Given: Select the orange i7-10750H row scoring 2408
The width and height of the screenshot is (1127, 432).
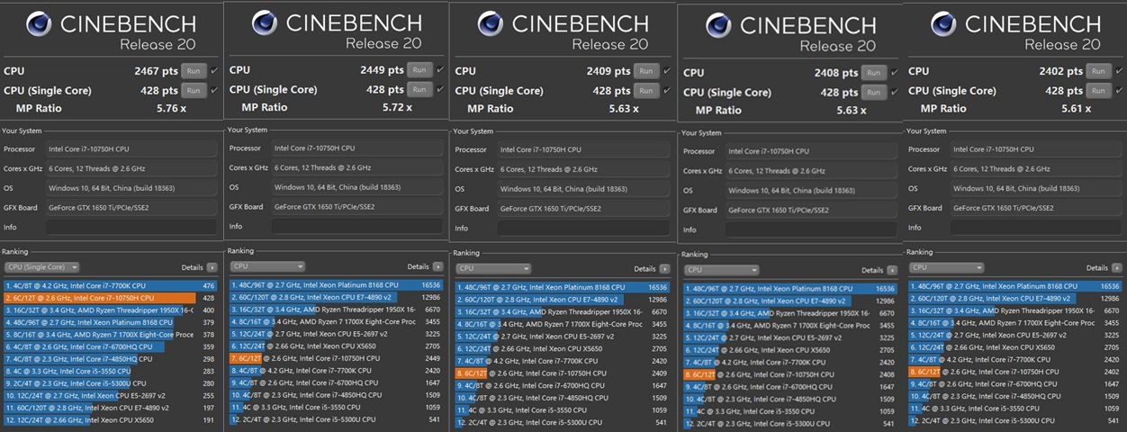Looking at the screenshot, I should pyautogui.click(x=790, y=373).
